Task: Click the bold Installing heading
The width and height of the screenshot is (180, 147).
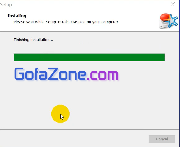Action: [17, 16]
